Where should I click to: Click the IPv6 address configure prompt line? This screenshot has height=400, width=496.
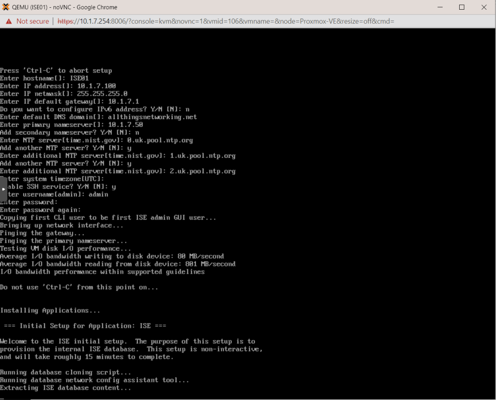coord(94,109)
